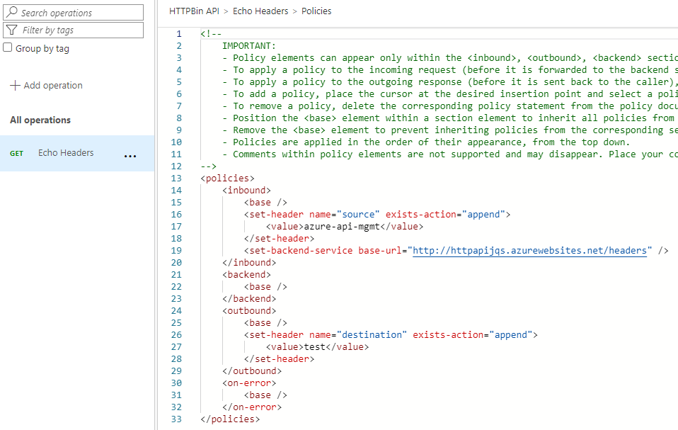The image size is (678, 430).
Task: Click the plus icon next to Add operation
Action: pos(13,85)
